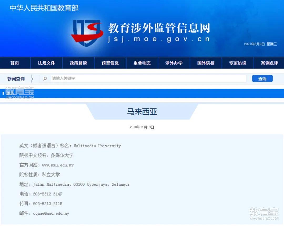Click the jsj.moe.gov.cn address text
This screenshot has width=284, height=226.
159,39
